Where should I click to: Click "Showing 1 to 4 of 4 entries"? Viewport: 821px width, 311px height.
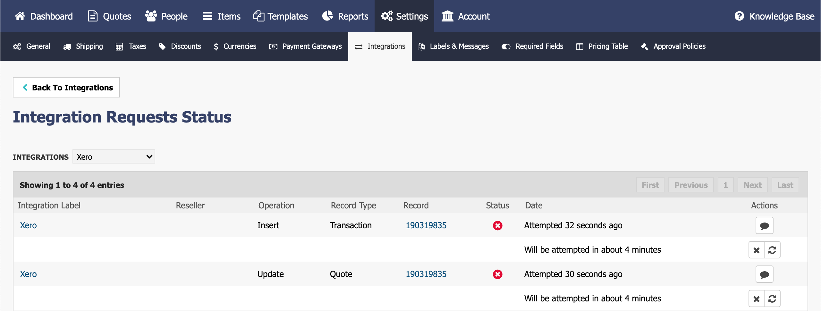coord(72,185)
